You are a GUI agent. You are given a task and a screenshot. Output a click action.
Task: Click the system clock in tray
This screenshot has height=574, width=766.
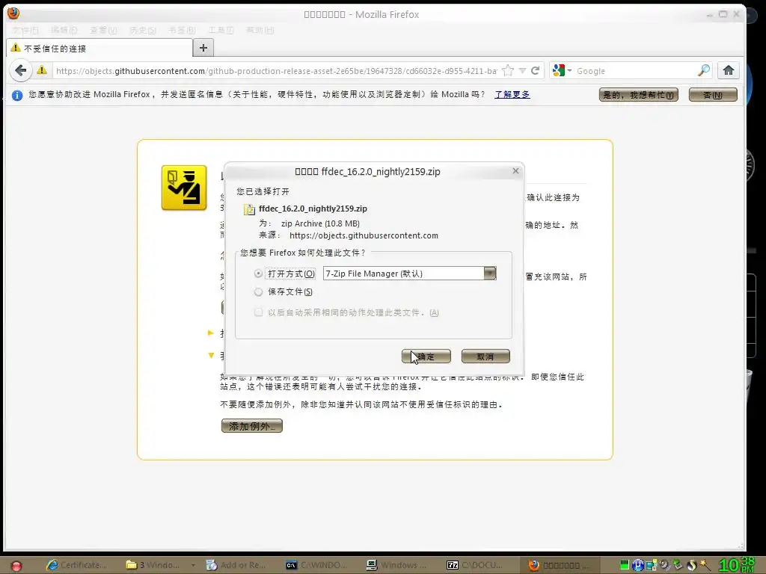click(x=737, y=565)
